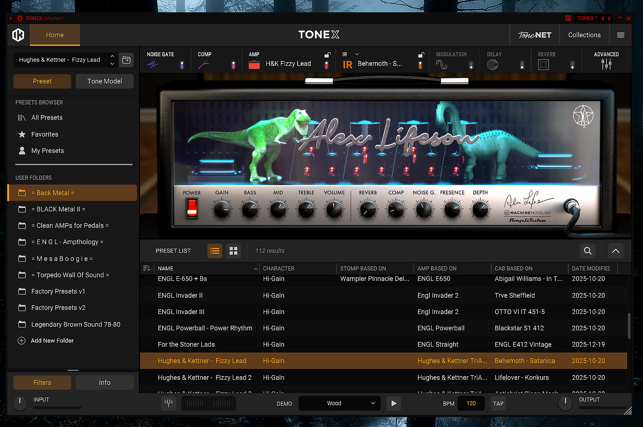Image resolution: width=643 pixels, height=427 pixels.
Task: Toggle the Reverb power switch
Action: [x=572, y=65]
